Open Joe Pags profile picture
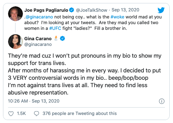This screenshot has height=123, width=173. coord(15,14)
